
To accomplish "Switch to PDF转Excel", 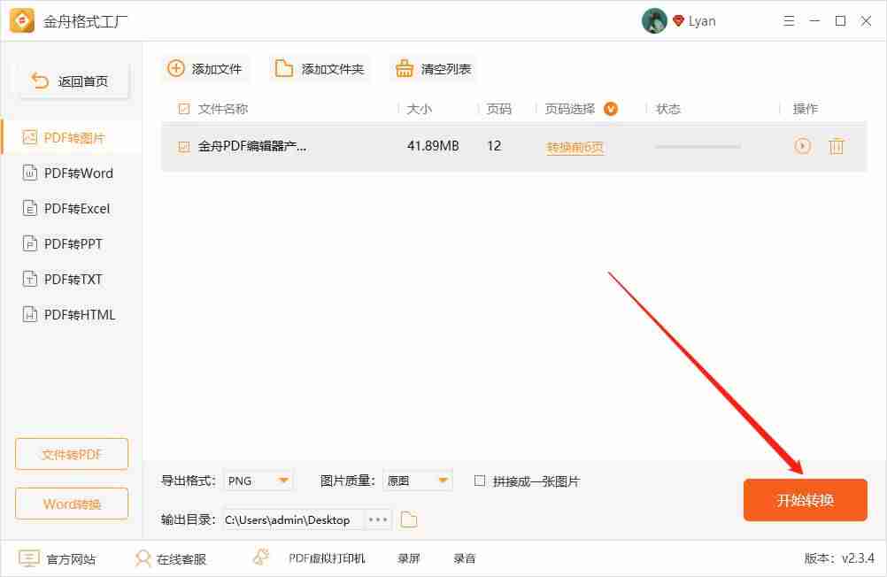I will [72, 208].
